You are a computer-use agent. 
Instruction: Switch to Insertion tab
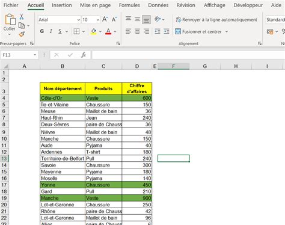(62, 5)
